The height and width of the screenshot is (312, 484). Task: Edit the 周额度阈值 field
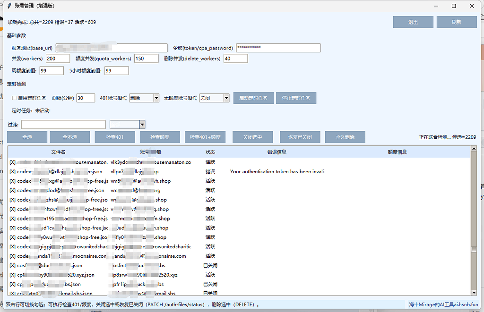(52, 71)
